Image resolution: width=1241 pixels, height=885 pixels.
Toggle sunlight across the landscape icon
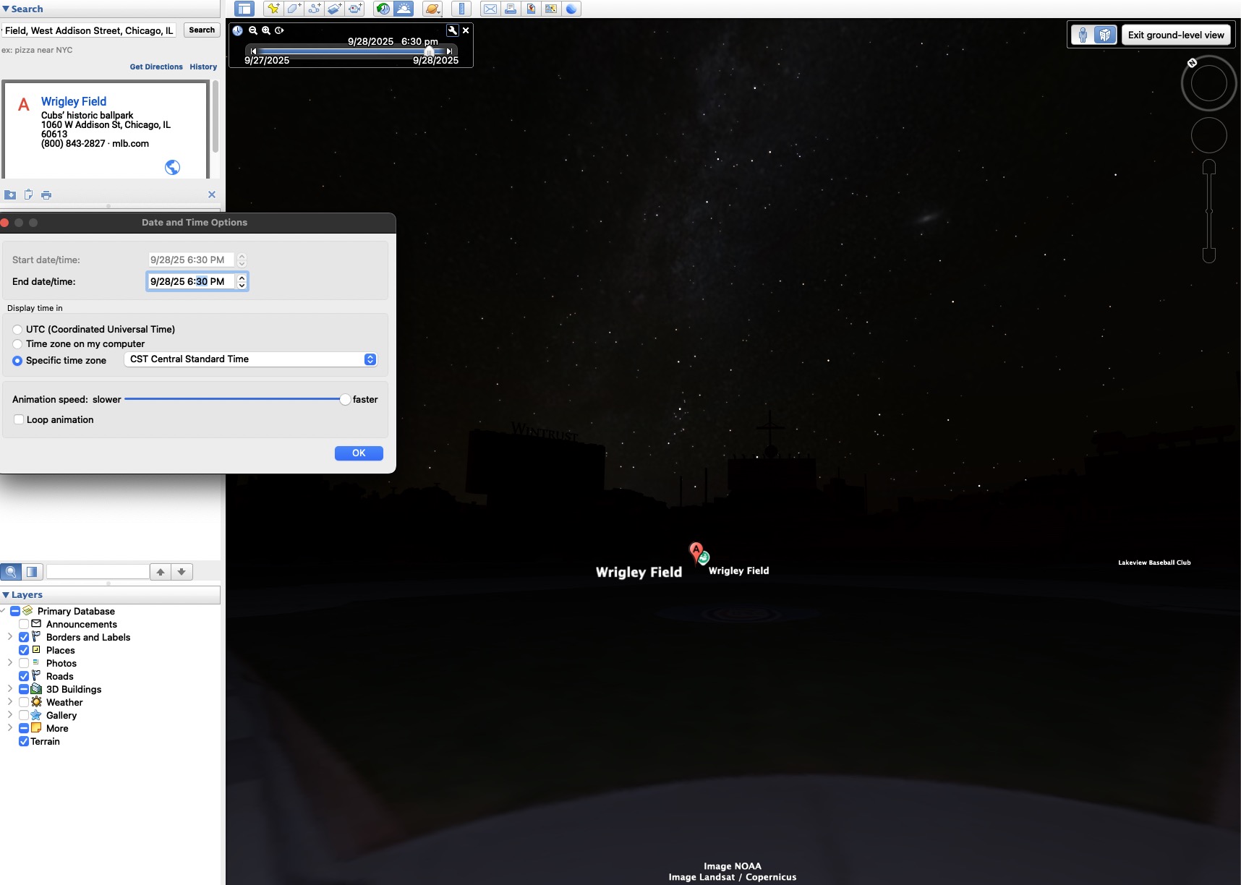click(404, 9)
